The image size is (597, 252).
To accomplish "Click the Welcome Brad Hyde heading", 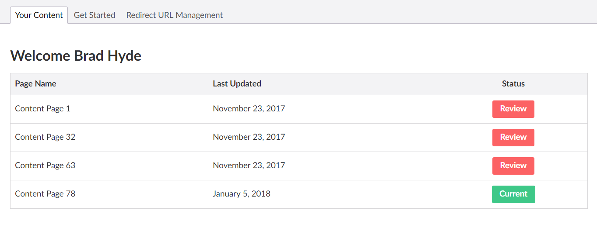I will click(x=76, y=56).
